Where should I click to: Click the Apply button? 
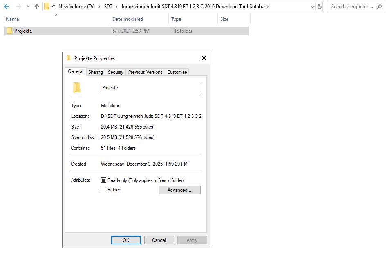pos(192,240)
